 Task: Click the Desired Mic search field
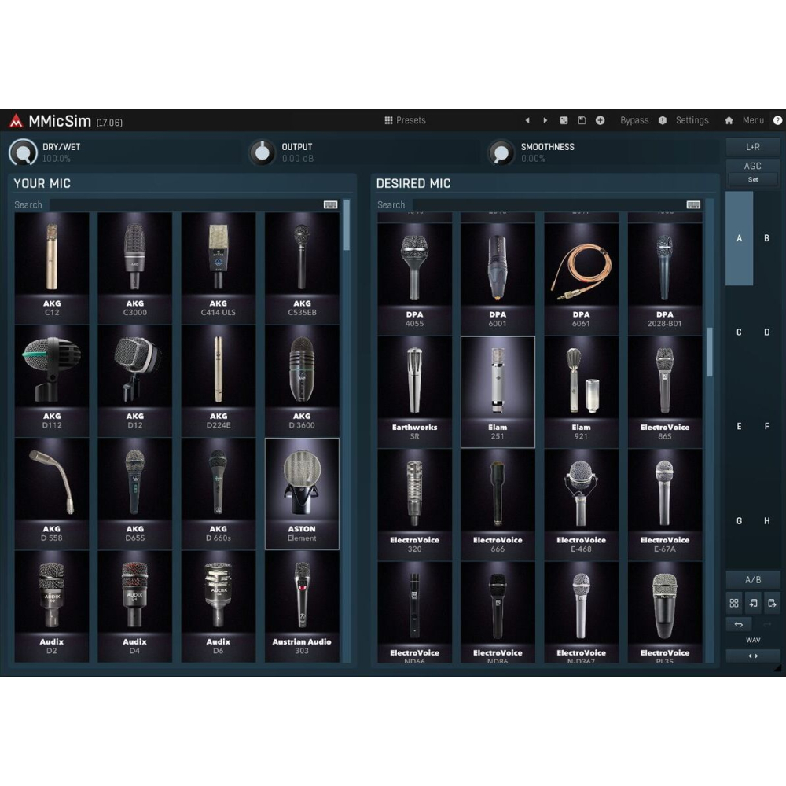click(x=549, y=204)
